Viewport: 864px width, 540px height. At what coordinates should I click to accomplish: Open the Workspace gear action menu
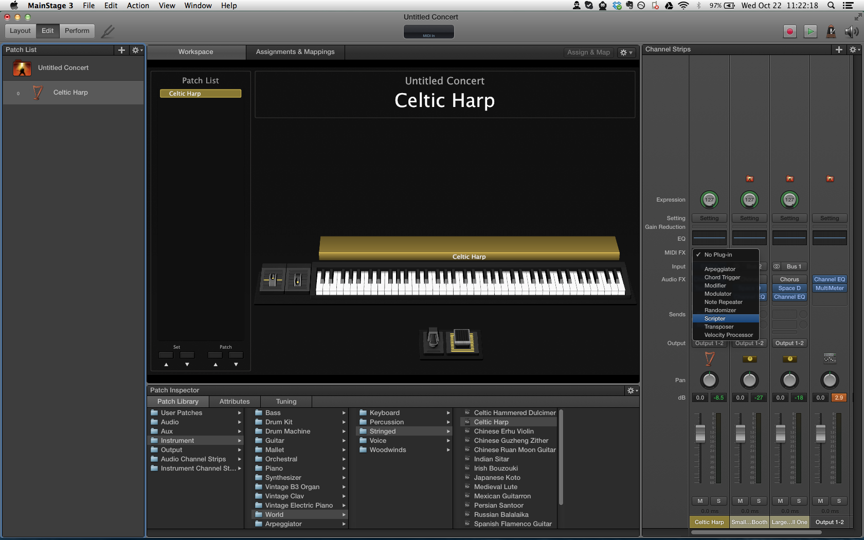(x=626, y=52)
